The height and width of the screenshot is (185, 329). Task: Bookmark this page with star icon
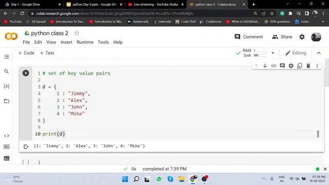pos(272,13)
